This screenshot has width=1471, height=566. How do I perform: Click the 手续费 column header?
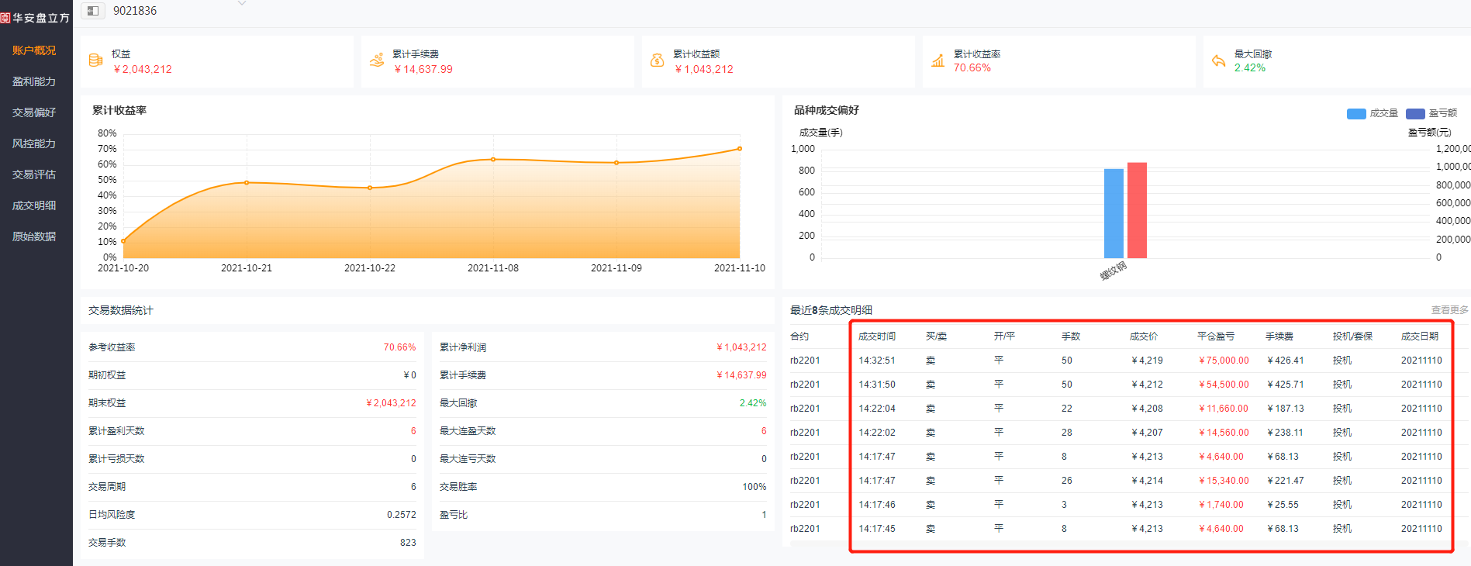[x=1279, y=336]
